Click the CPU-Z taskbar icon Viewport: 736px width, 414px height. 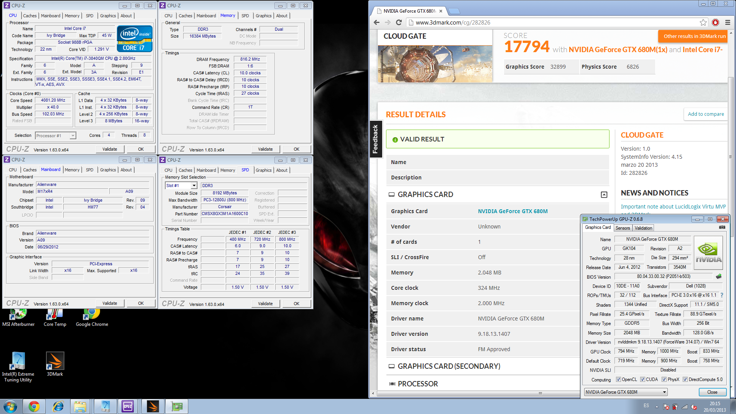[x=128, y=406]
